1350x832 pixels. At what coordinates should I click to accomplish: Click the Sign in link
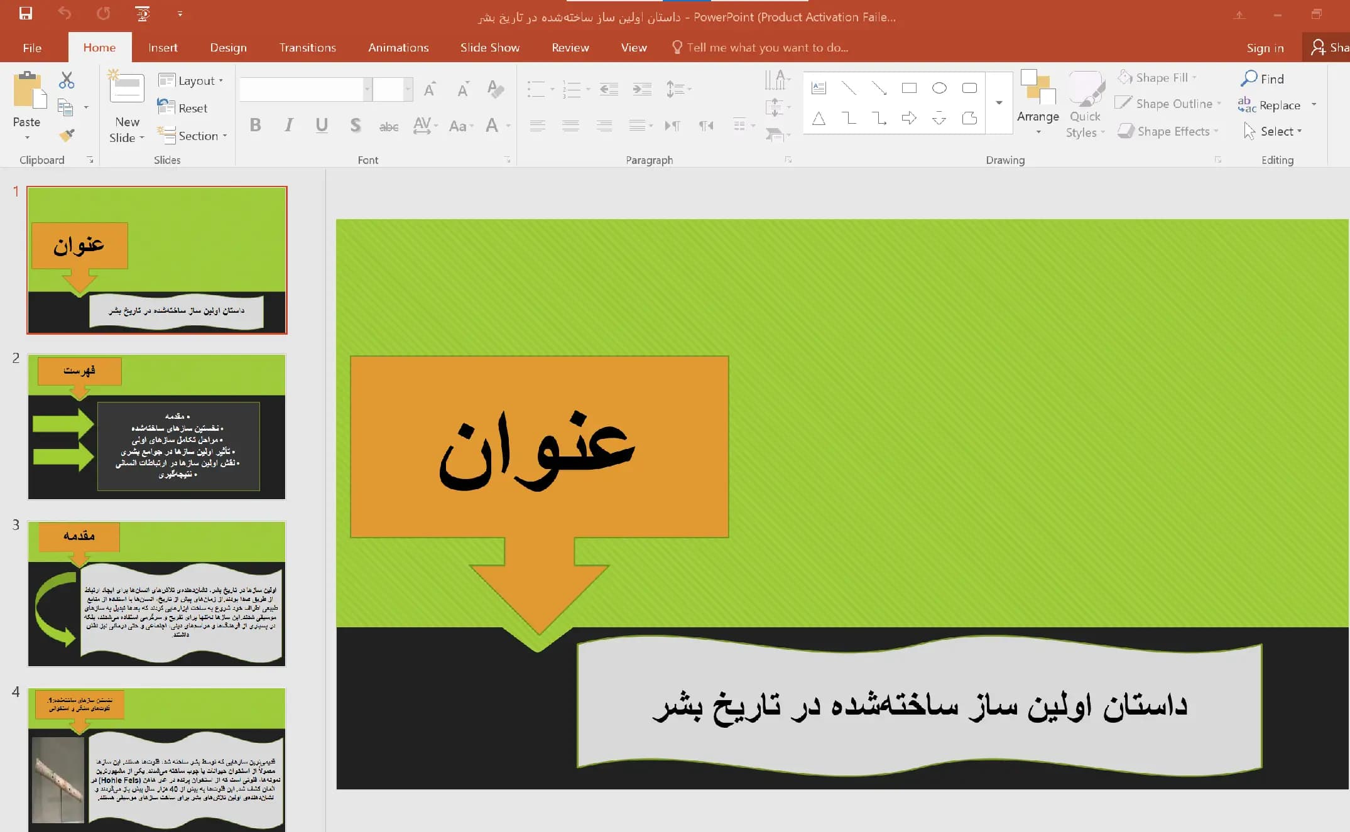pos(1265,48)
